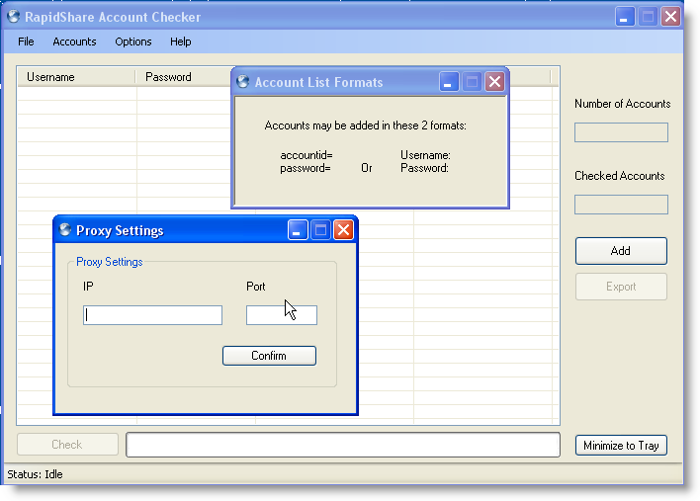This screenshot has height=501, width=700.
Task: Click the Proxy Settings title bar text
Action: [x=120, y=230]
